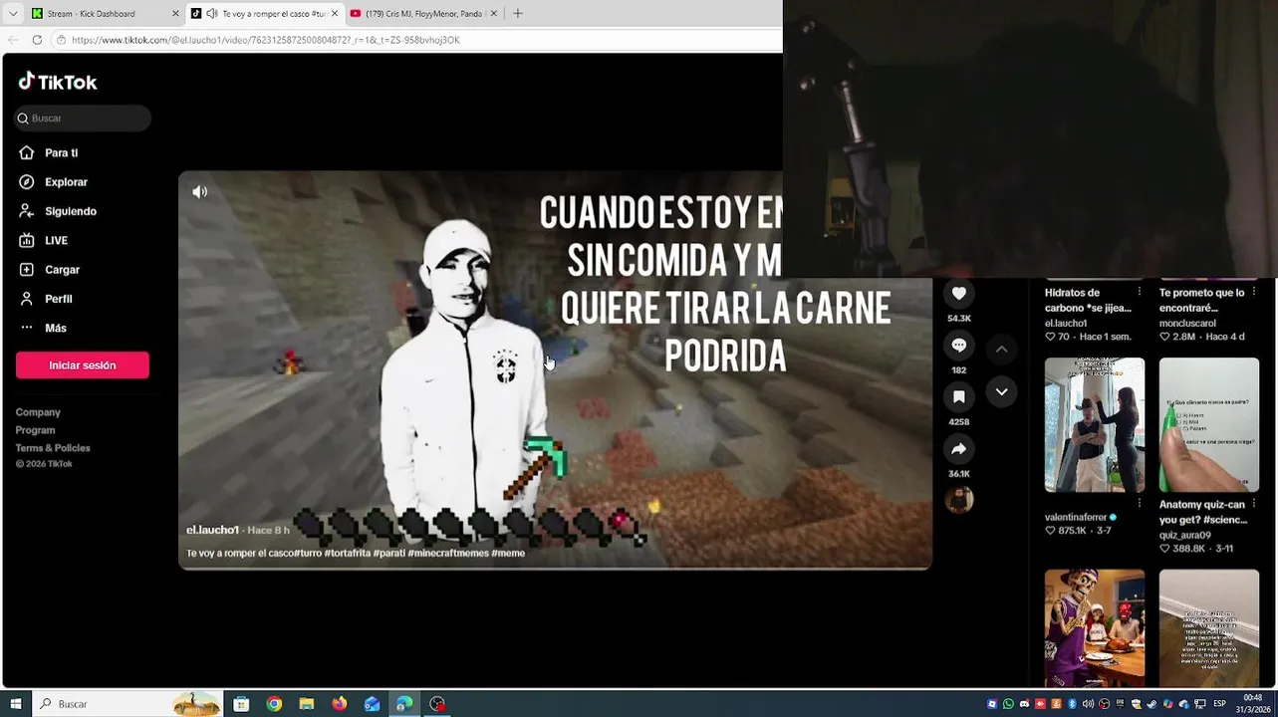Open OBS Studio from taskbar

(437, 704)
